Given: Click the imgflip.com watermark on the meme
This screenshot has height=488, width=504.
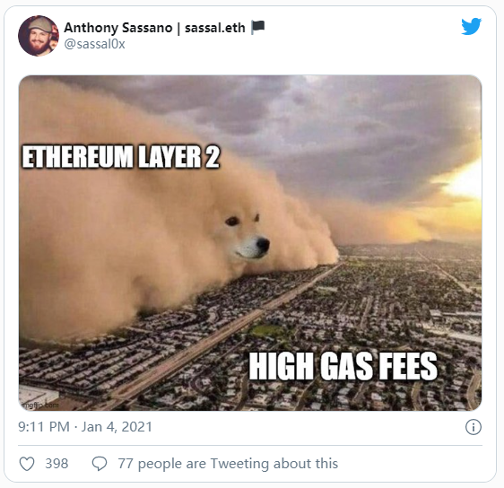Looking at the screenshot, I should click(39, 405).
